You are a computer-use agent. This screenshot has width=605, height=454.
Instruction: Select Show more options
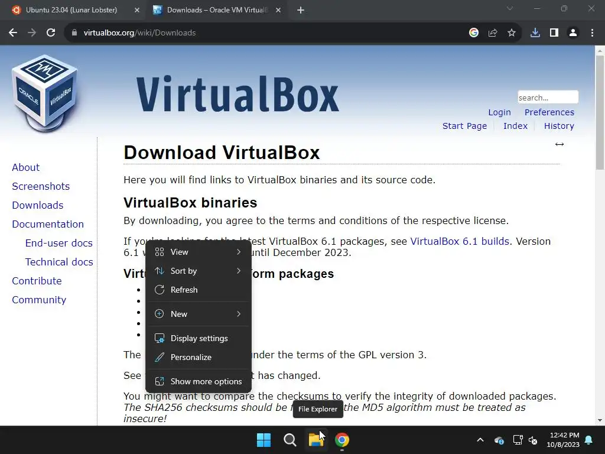[199, 381]
